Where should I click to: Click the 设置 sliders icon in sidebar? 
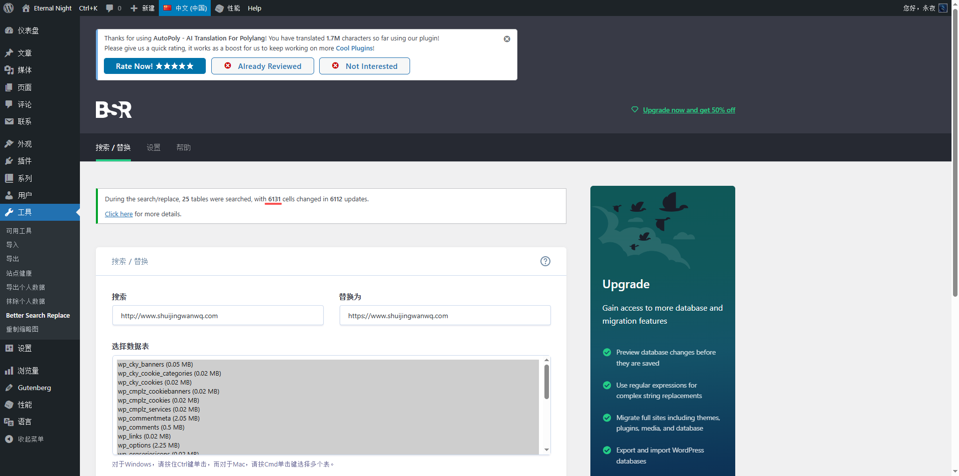click(9, 348)
